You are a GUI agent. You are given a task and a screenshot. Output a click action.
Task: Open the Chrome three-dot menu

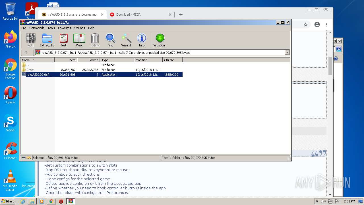coord(326,25)
